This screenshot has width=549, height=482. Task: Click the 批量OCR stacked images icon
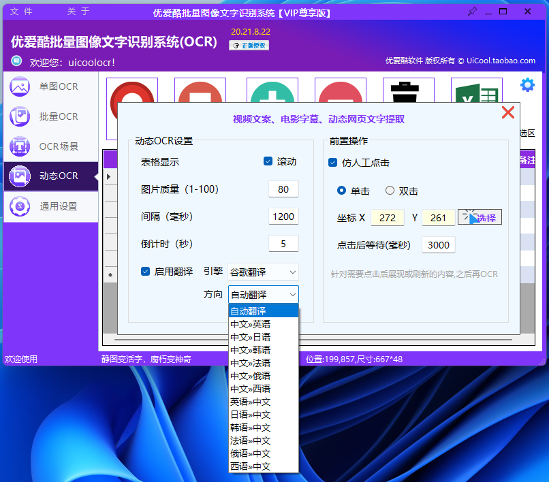pos(20,116)
